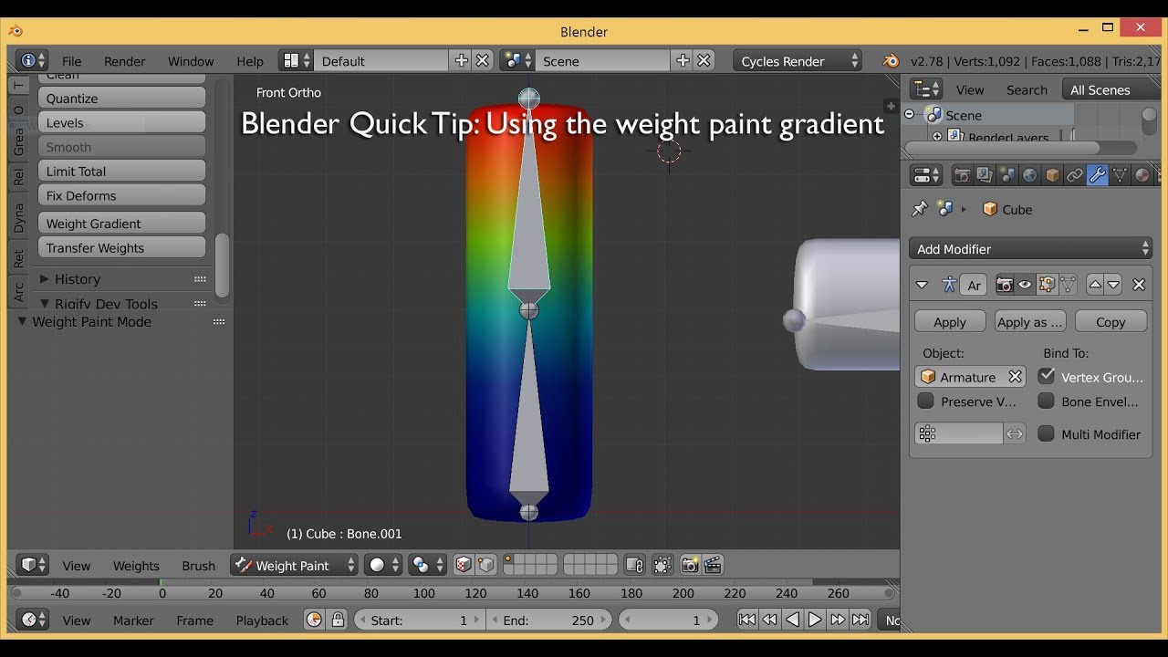Viewport: 1168px width, 657px height.
Task: Open the Weights menu in viewport header
Action: [x=136, y=566]
